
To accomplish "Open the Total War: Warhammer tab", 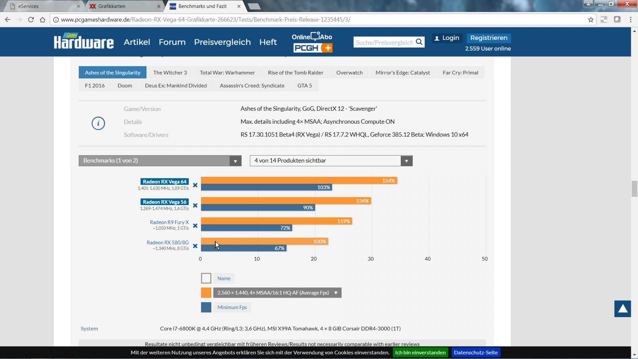I will (x=227, y=73).
